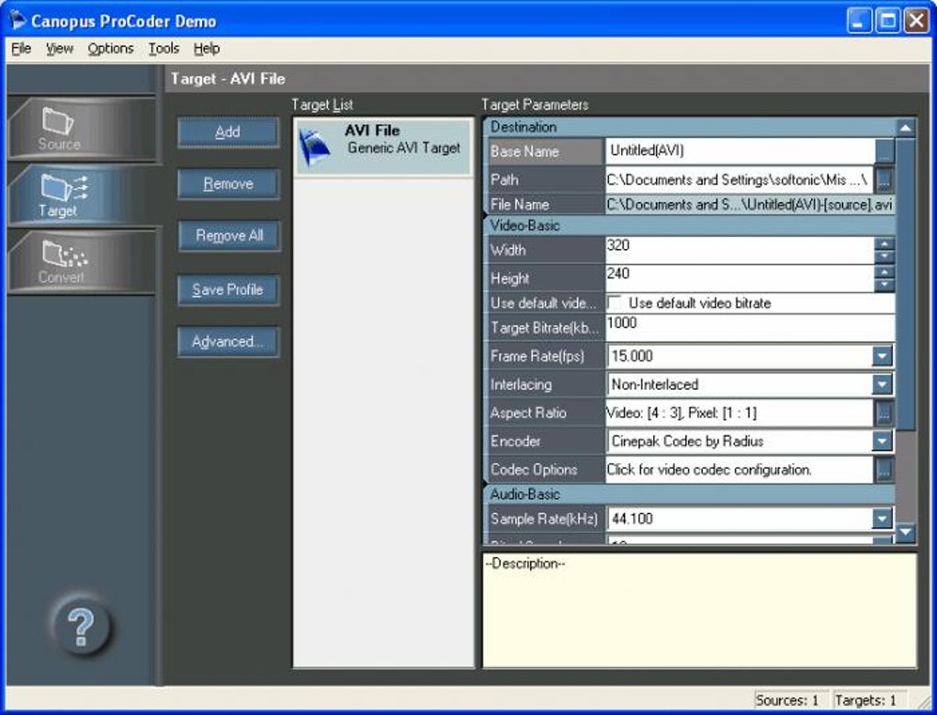Open the Encoder dropdown list
Viewport: 937px width, 715px height.
pos(882,441)
